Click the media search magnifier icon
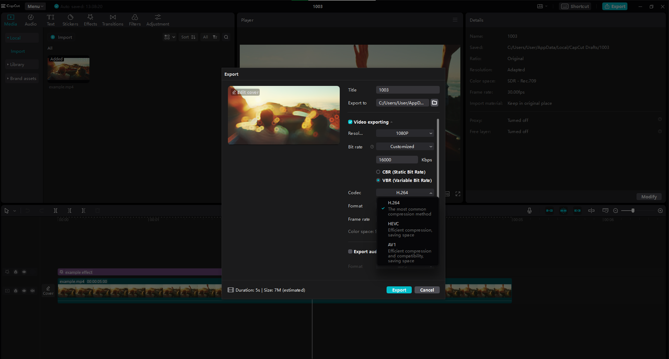This screenshot has width=669, height=359. click(226, 37)
